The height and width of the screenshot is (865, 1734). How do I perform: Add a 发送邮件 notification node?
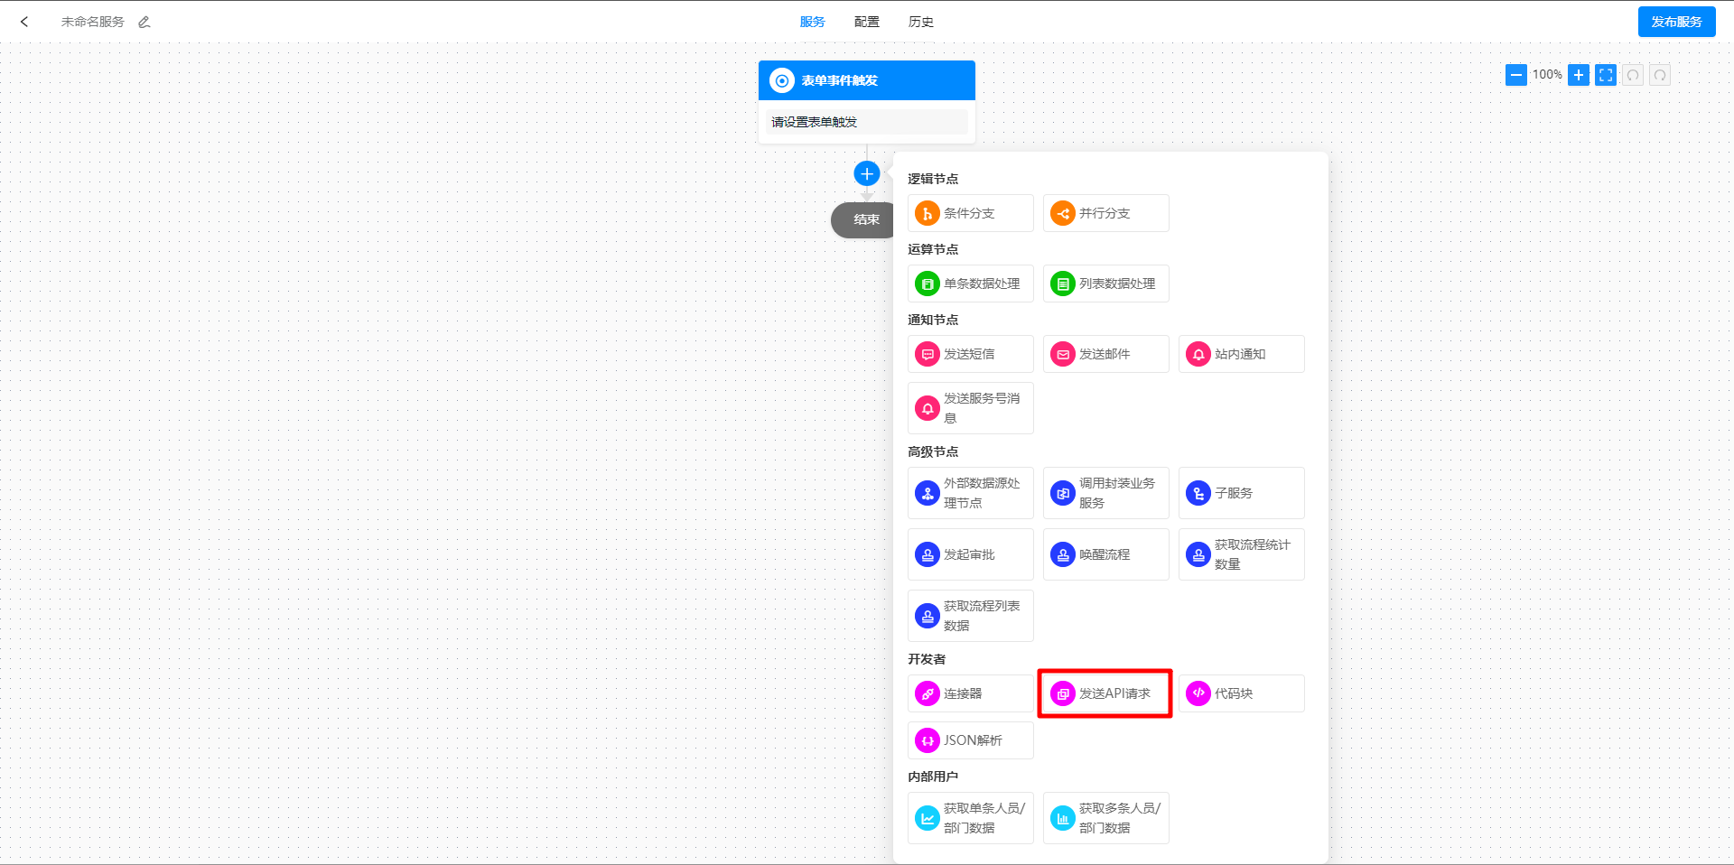tap(1105, 354)
